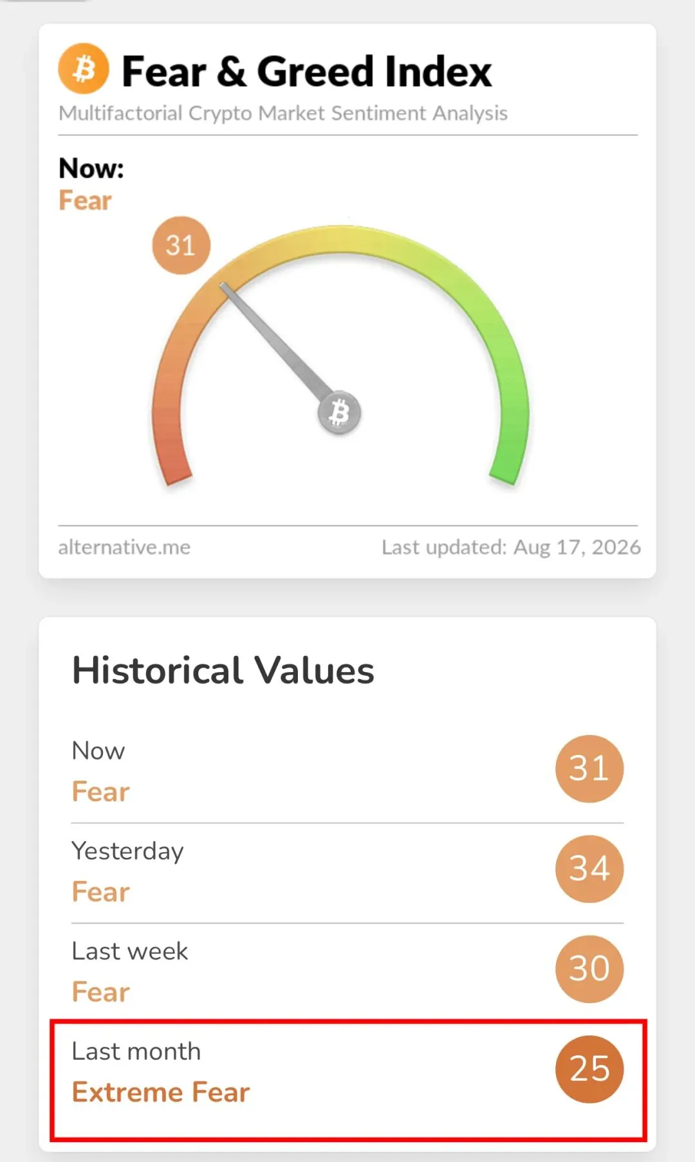Click the Last month value 25 circle
Screen dimensions: 695x1162
(589, 1069)
